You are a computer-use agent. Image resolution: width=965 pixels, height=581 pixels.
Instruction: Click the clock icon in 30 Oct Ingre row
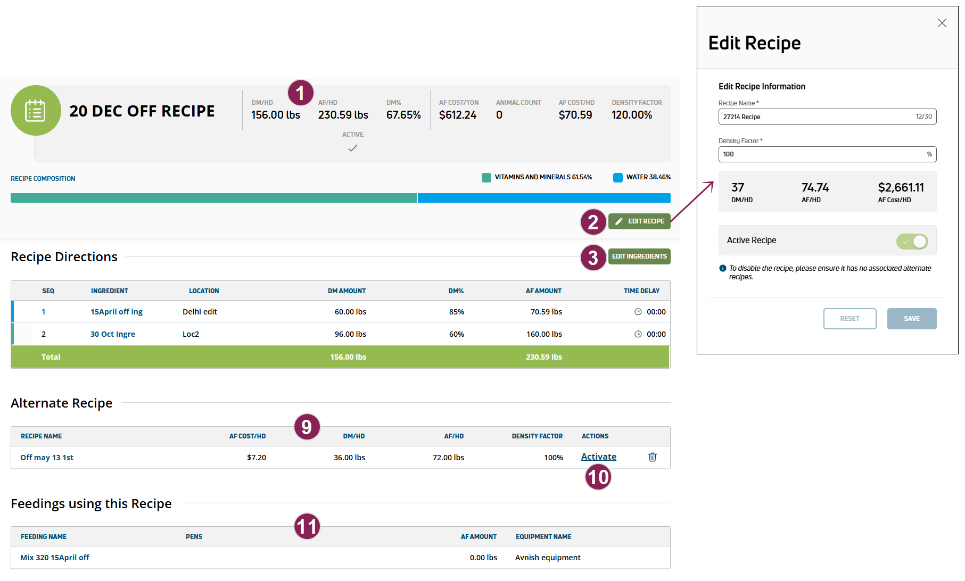[638, 334]
